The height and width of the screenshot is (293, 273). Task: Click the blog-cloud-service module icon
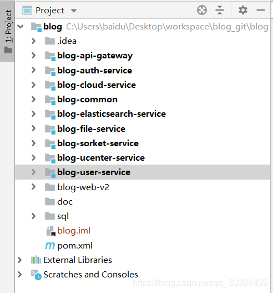pos(50,86)
